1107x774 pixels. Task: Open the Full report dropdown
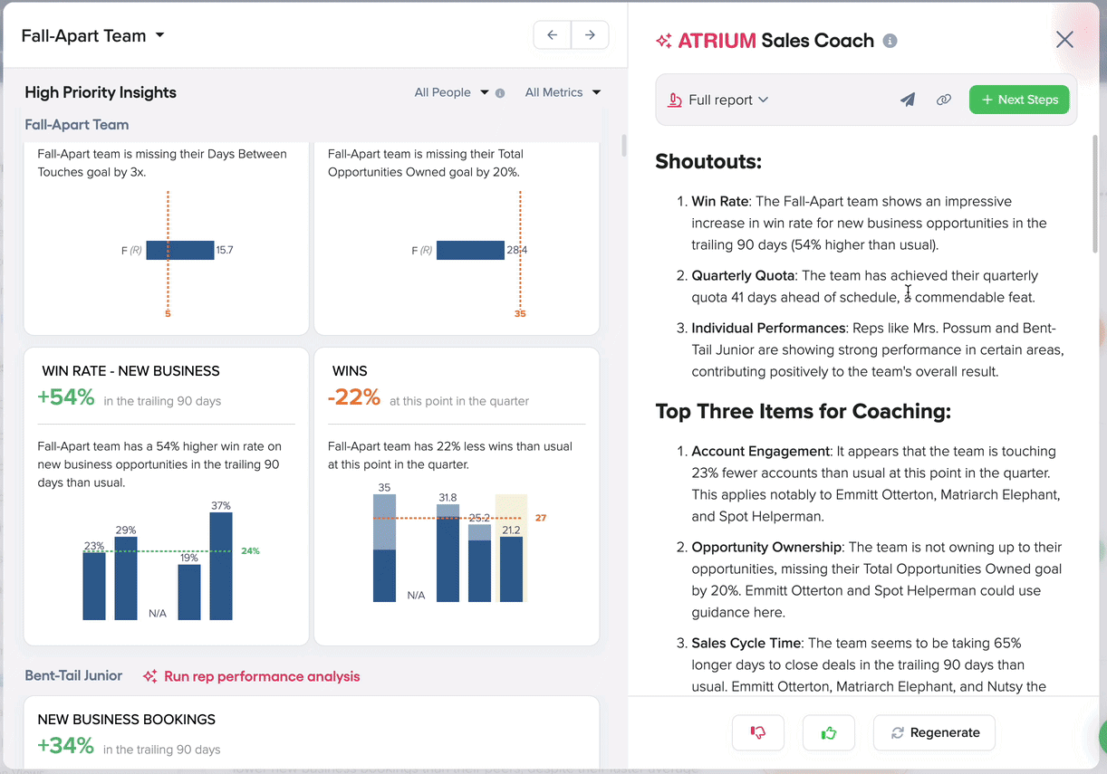[x=728, y=100]
